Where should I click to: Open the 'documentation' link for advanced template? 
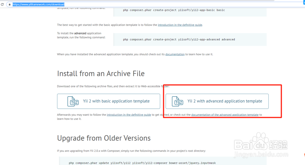(x=175, y=54)
